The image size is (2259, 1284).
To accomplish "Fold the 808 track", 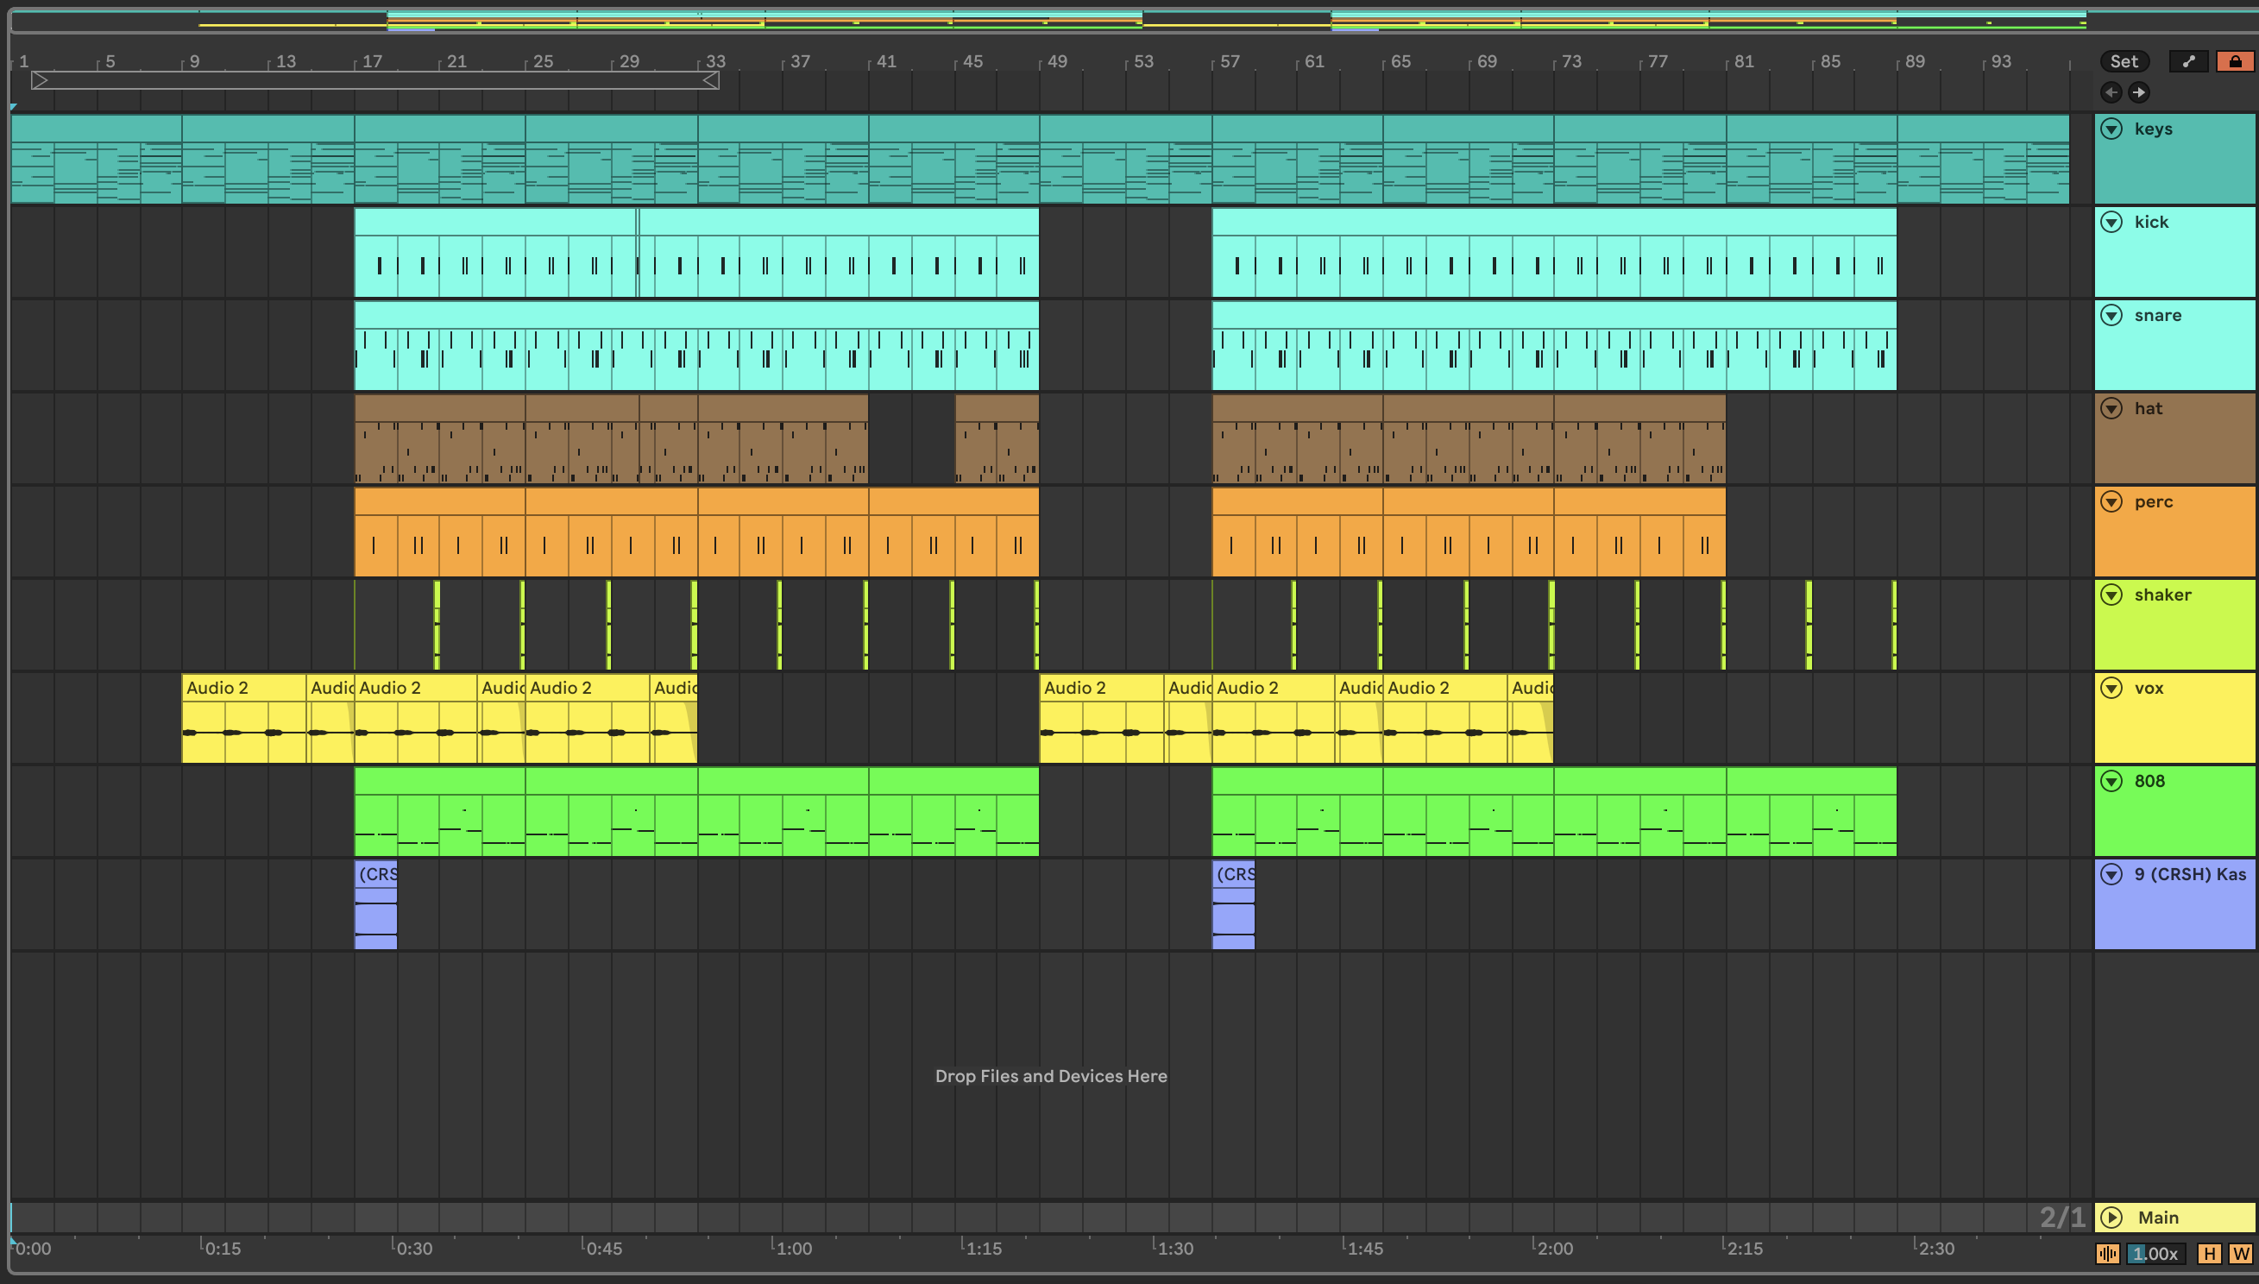I will click(2111, 781).
